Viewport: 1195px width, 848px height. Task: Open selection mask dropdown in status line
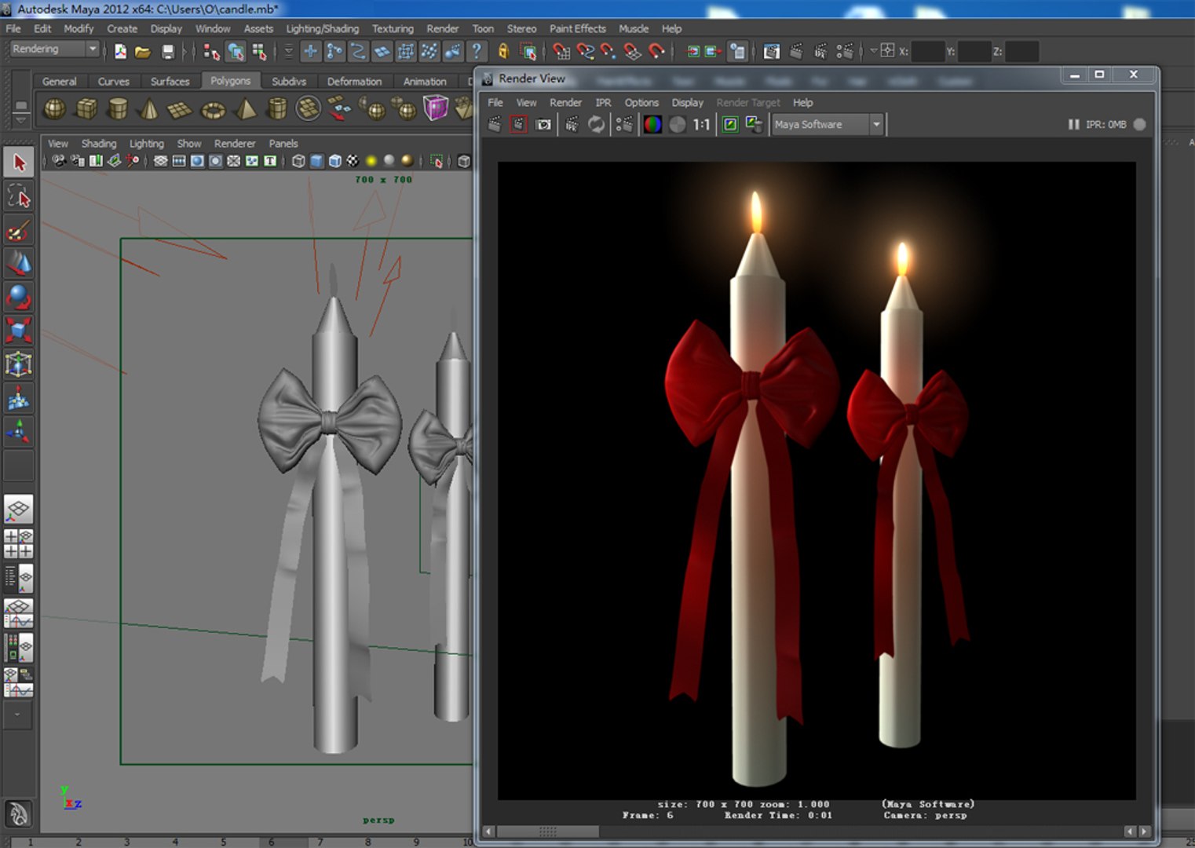pos(287,52)
